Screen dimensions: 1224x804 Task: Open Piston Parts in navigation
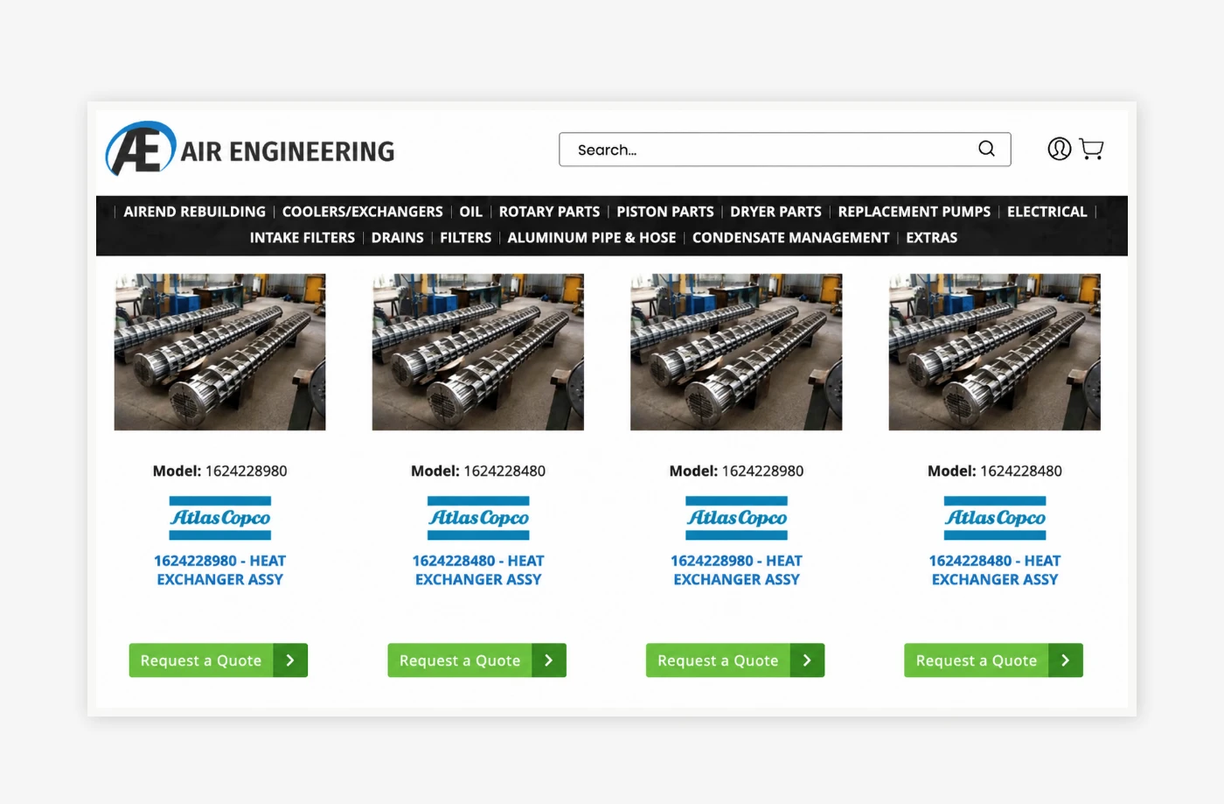[x=664, y=212]
